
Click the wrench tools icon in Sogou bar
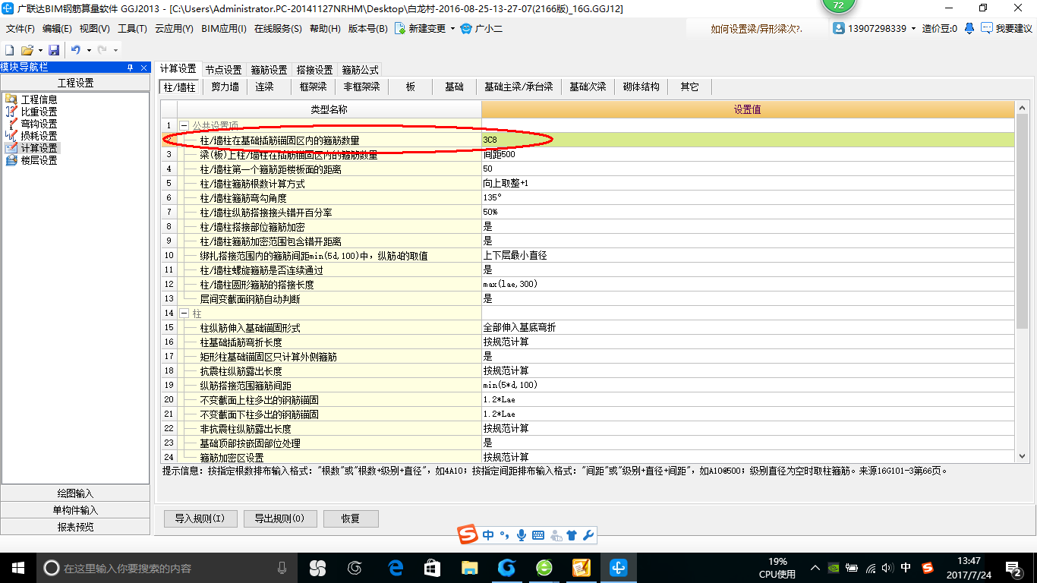pos(588,535)
